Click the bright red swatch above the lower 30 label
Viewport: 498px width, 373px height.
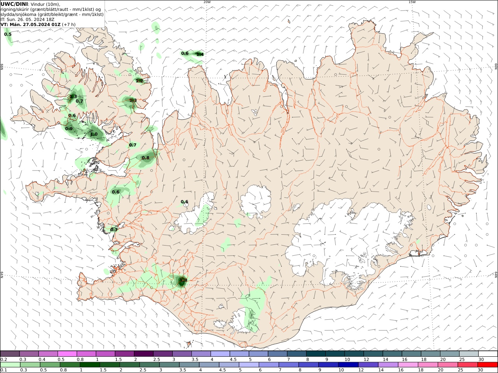(x=488, y=365)
